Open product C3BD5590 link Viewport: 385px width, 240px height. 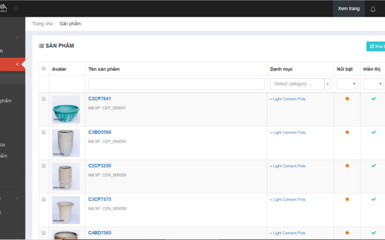[99, 132]
